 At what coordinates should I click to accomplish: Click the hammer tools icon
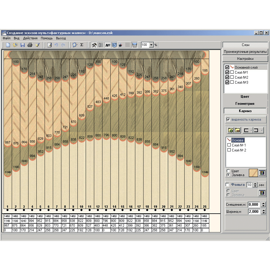(94, 45)
